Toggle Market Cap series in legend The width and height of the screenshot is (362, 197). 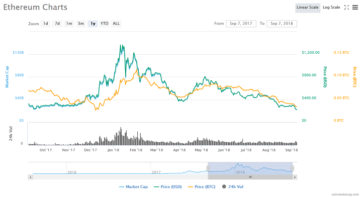133,186
